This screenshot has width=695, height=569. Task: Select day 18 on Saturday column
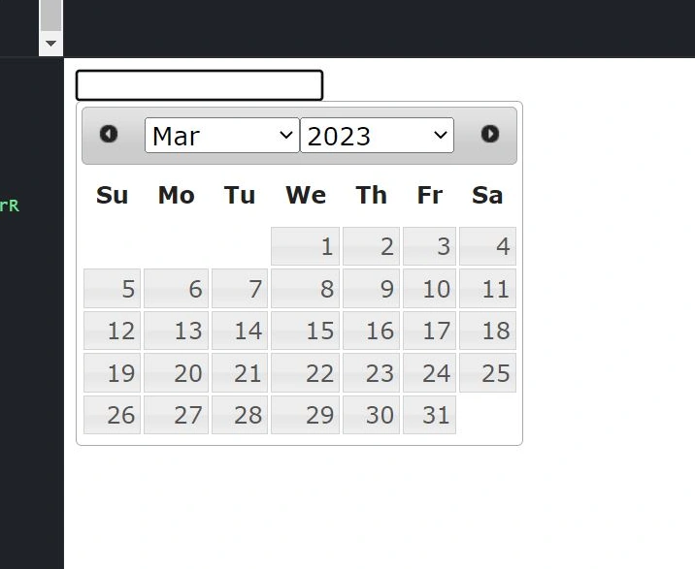[487, 331]
